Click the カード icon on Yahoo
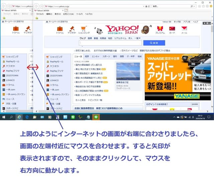The image size is (214, 180). point(172,29)
